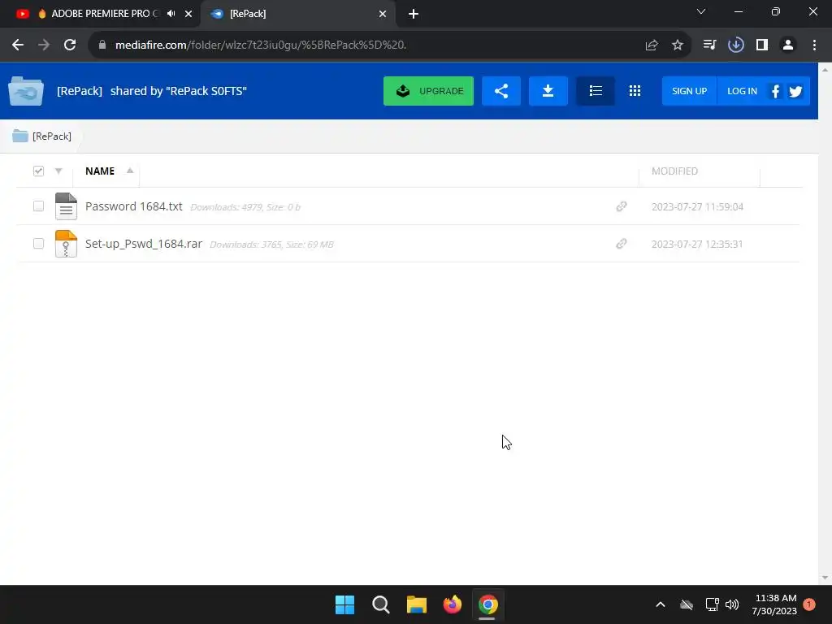This screenshot has height=624, width=832.
Task: Open a new browser tab
Action: point(414,14)
